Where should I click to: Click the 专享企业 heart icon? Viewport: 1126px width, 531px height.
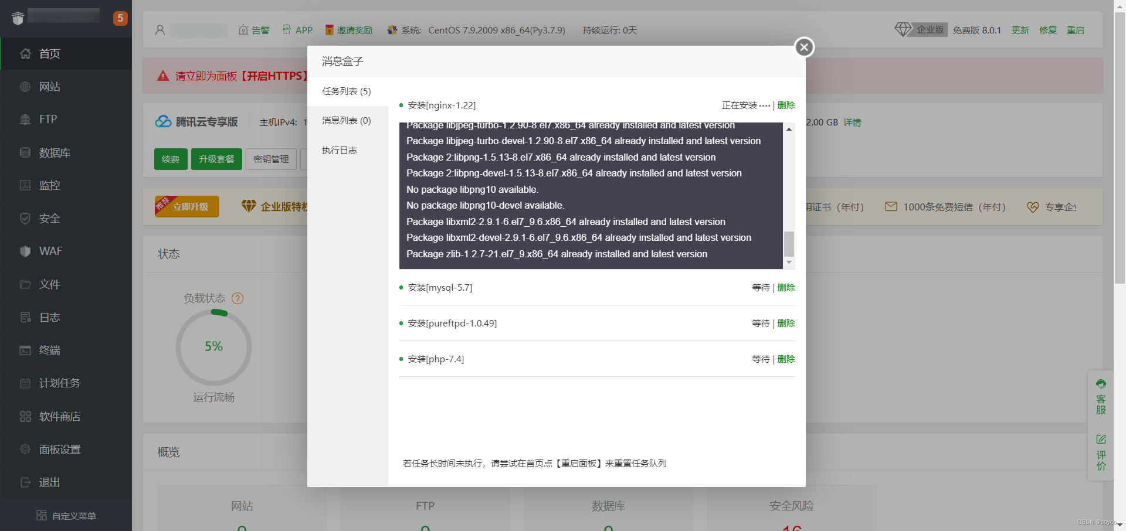(x=1033, y=207)
